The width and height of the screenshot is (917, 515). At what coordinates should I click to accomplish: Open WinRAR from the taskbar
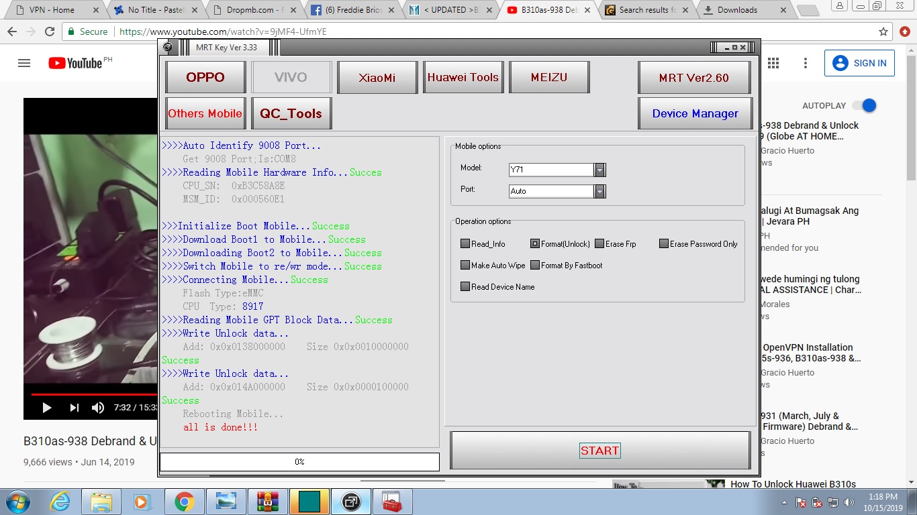pos(268,502)
